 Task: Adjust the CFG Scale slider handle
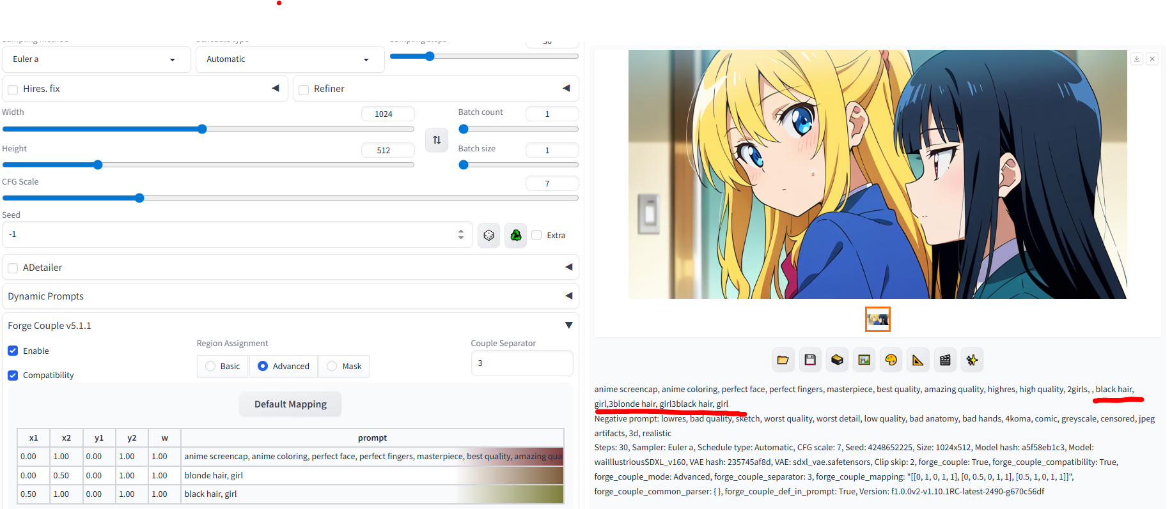point(139,198)
